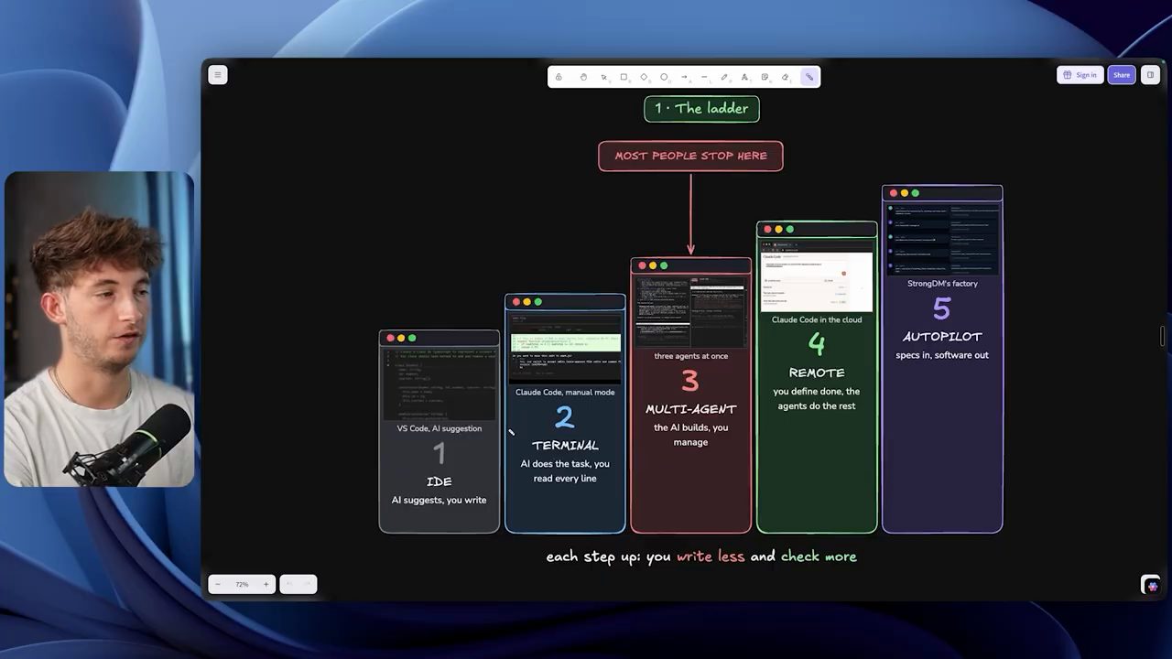Screen dimensions: 1172x659
Task: Reset zoom via the 72% label
Action: click(242, 584)
